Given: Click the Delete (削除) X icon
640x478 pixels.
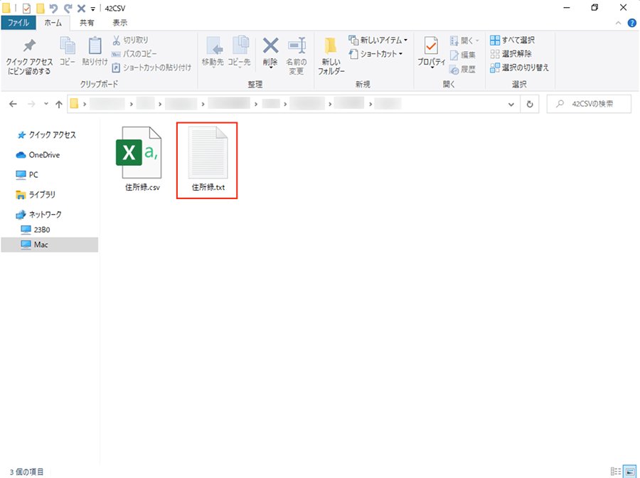Looking at the screenshot, I should pyautogui.click(x=270, y=46).
